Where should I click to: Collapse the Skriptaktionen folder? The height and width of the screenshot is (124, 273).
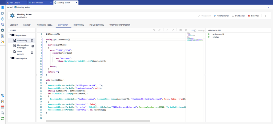tap(10, 35)
